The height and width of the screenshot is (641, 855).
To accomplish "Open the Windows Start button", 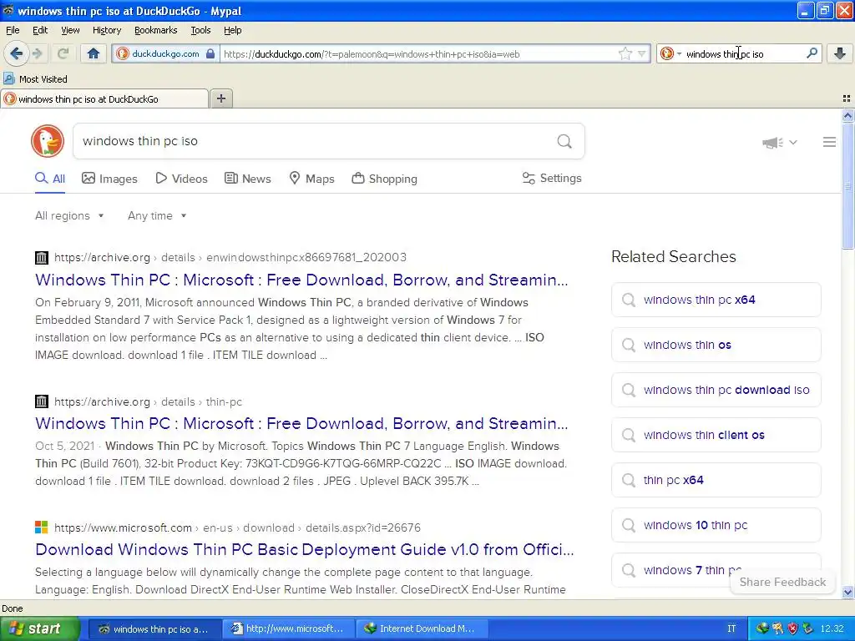I will [40, 628].
